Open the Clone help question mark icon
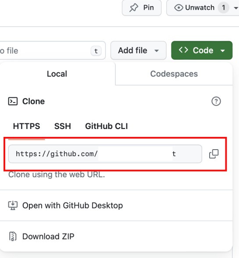239x258 pixels. 216,101
